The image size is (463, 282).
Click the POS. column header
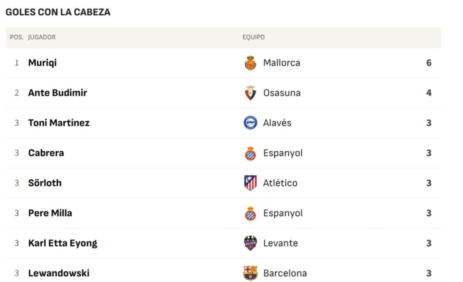(x=17, y=37)
